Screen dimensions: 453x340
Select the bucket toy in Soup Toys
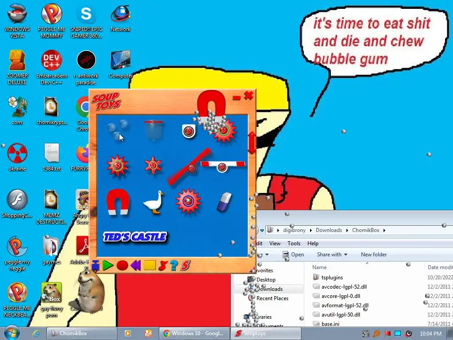pyautogui.click(x=154, y=131)
